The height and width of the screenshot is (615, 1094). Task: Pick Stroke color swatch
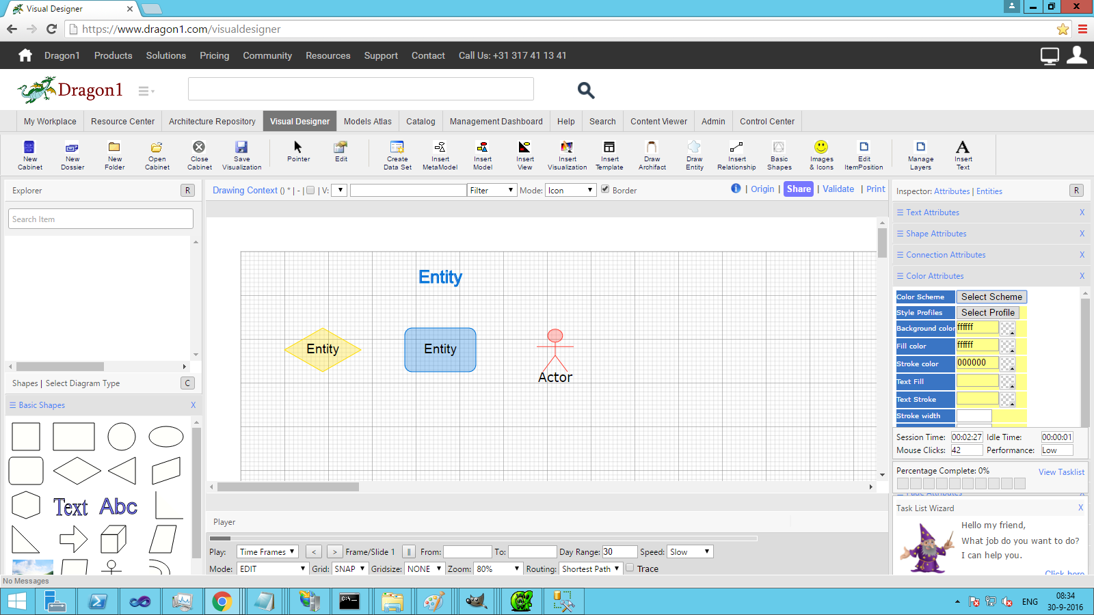[x=1007, y=364]
